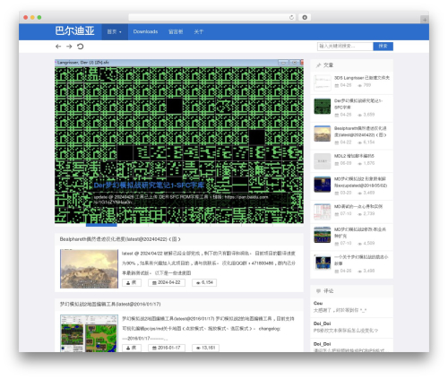This screenshot has height=379, width=448.
Task: Open new browser tab with plus button
Action: coord(425,20)
